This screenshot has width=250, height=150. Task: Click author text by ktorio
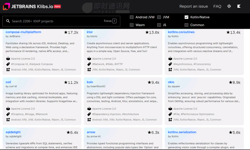tap(92, 36)
